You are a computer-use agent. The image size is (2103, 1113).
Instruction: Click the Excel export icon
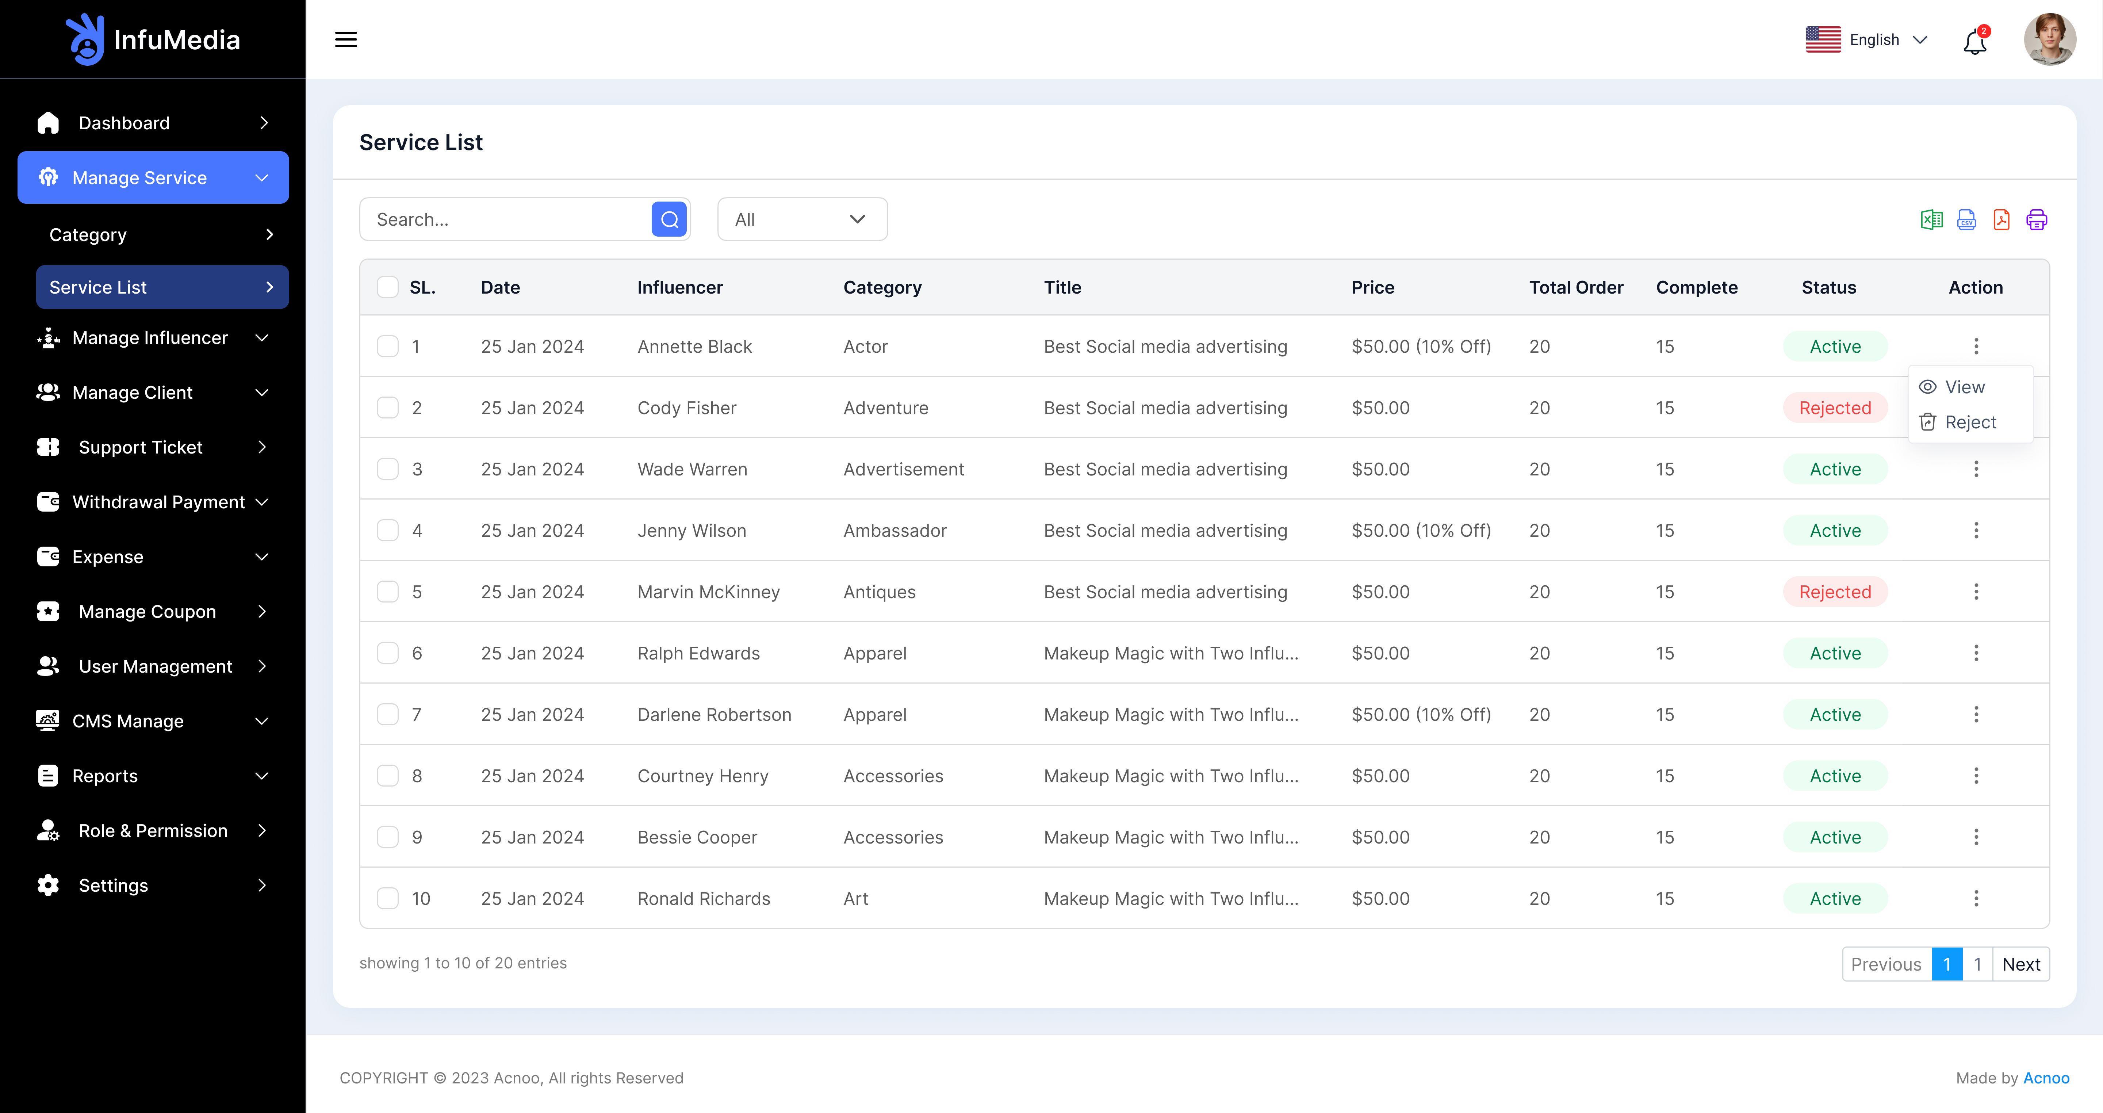click(1931, 220)
